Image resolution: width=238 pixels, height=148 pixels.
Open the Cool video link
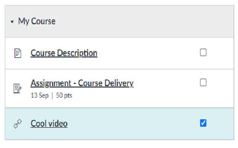click(49, 124)
